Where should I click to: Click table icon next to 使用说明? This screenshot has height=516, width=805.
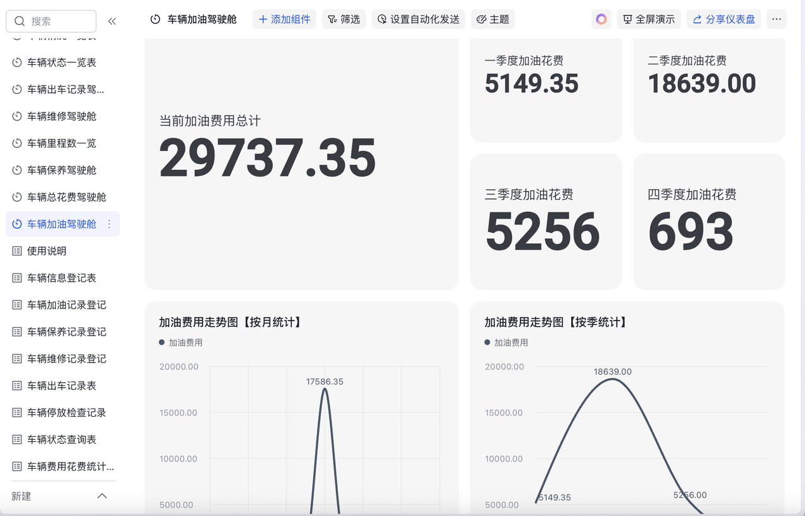click(x=17, y=251)
